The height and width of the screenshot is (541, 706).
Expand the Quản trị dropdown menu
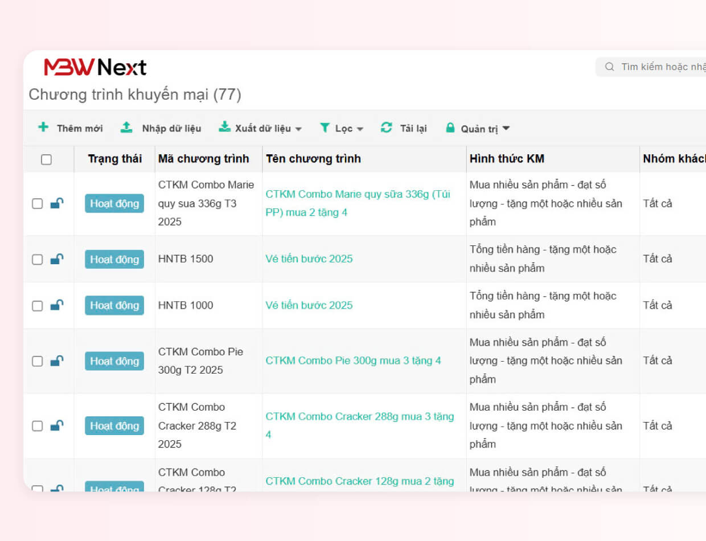pyautogui.click(x=506, y=129)
